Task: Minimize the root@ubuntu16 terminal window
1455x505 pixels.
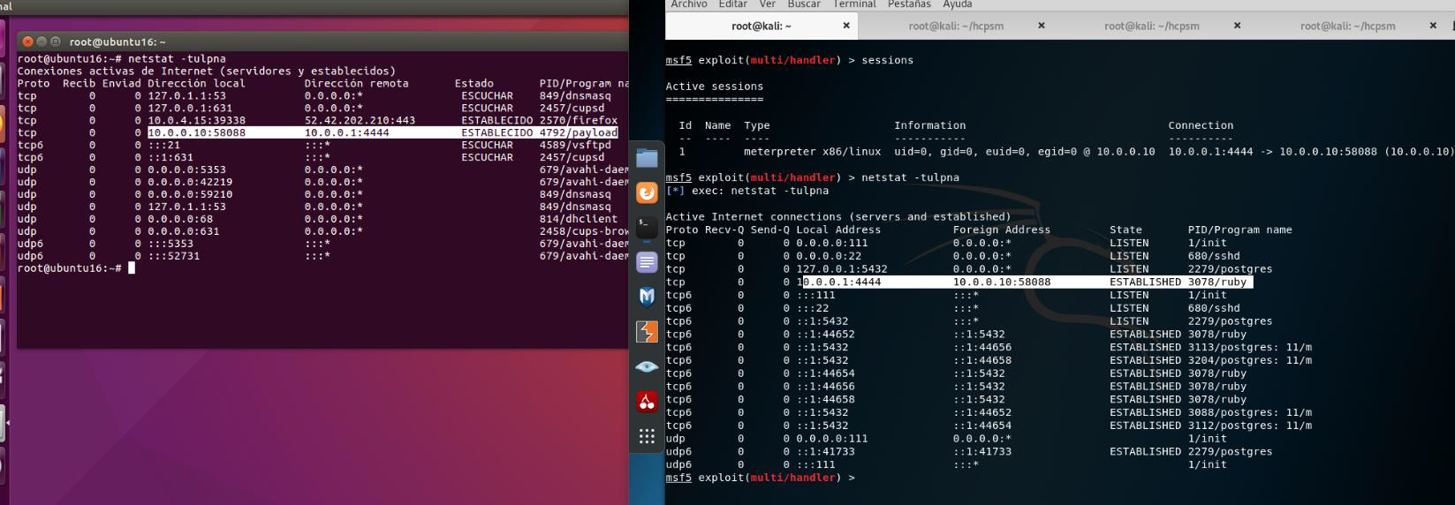Action: (x=42, y=41)
